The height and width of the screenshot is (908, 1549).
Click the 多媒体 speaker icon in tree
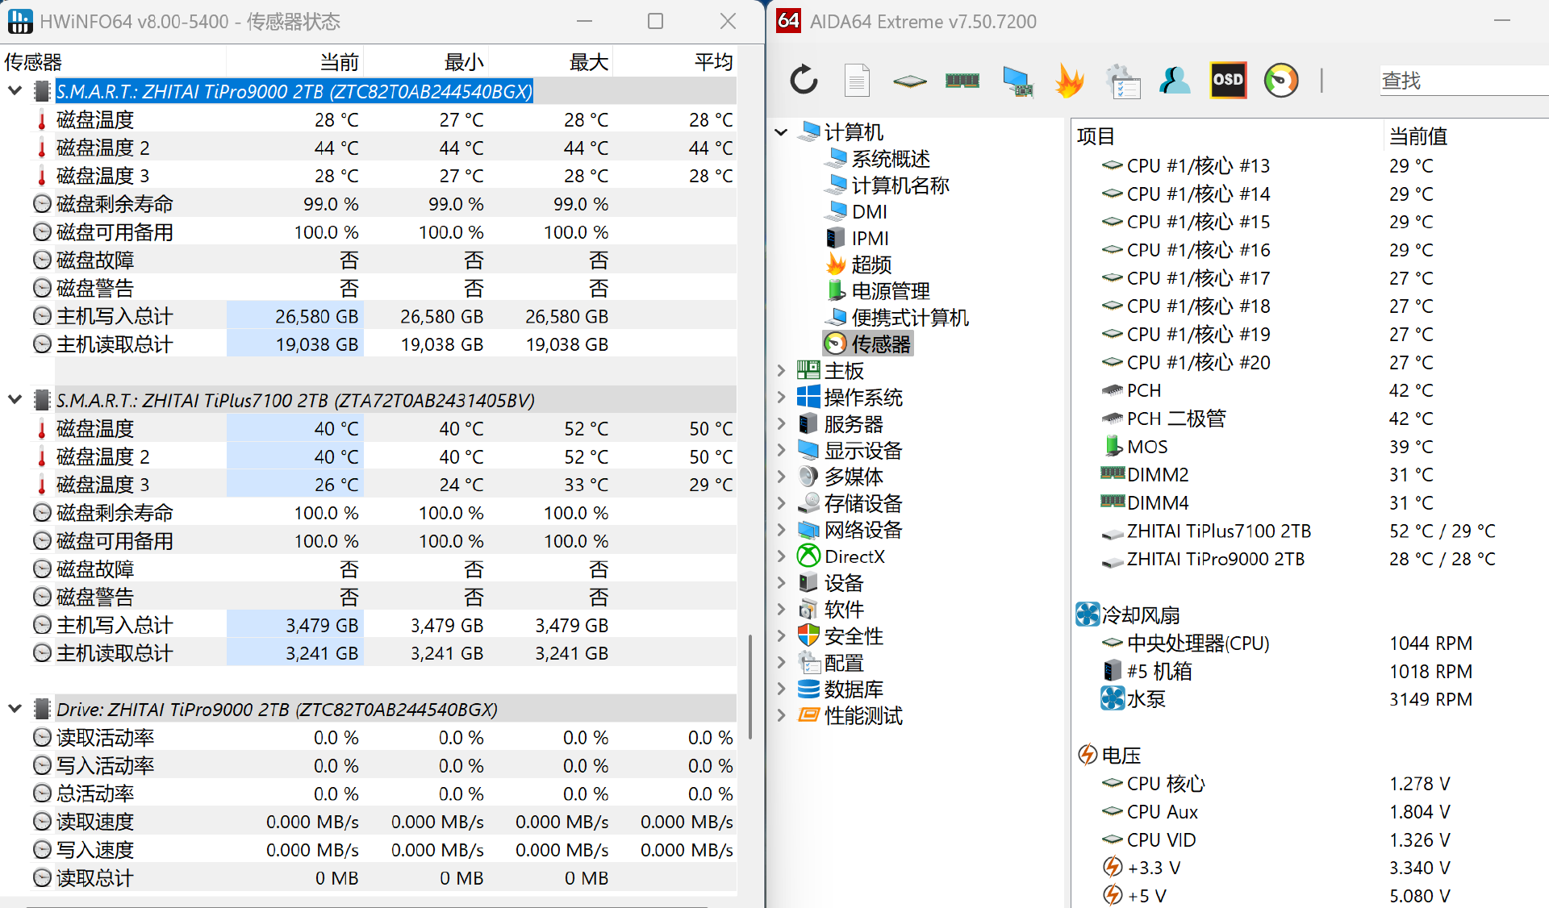pyautogui.click(x=808, y=476)
